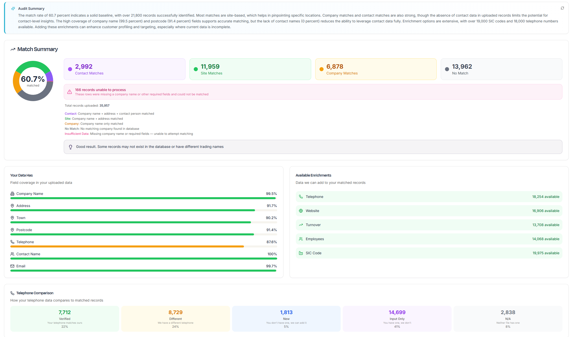
Task: Click the people icon beside Employees enrichment
Action: pos(301,239)
